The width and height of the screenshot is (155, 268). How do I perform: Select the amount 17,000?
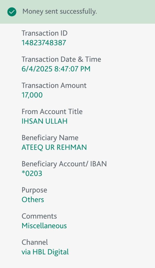(32, 95)
